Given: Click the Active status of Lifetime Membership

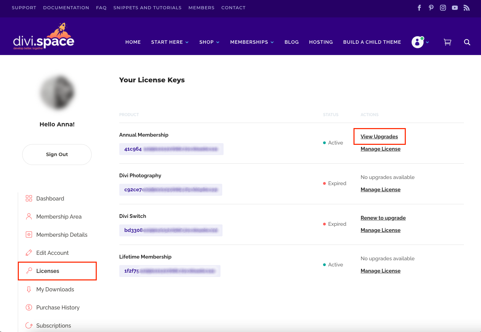Looking at the screenshot, I should tap(333, 265).
